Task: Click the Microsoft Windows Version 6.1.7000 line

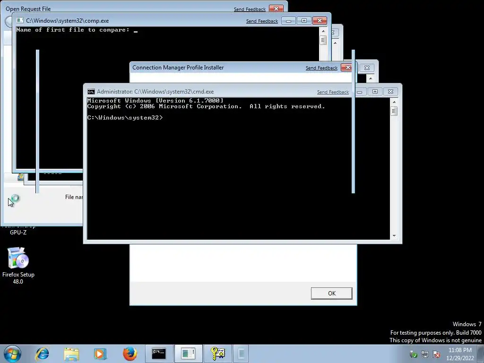Action: (155, 101)
